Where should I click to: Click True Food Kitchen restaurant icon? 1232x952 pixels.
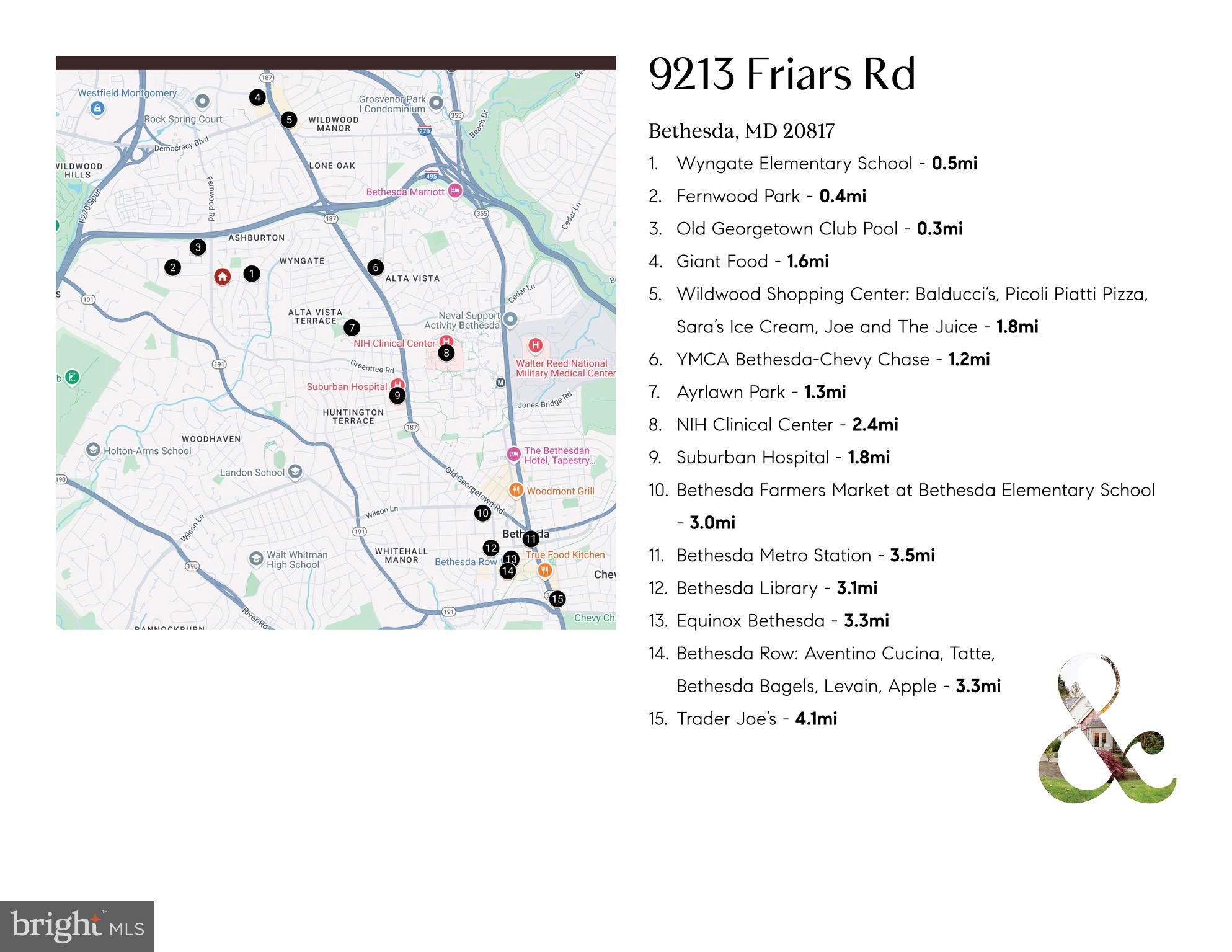coord(545,570)
